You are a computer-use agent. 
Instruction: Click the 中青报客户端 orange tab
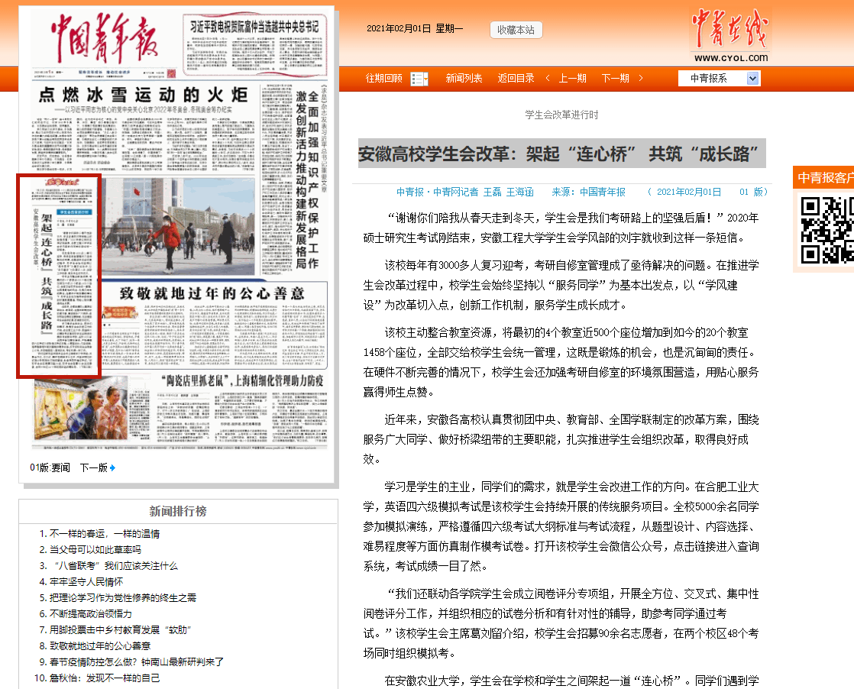pyautogui.click(x=825, y=178)
